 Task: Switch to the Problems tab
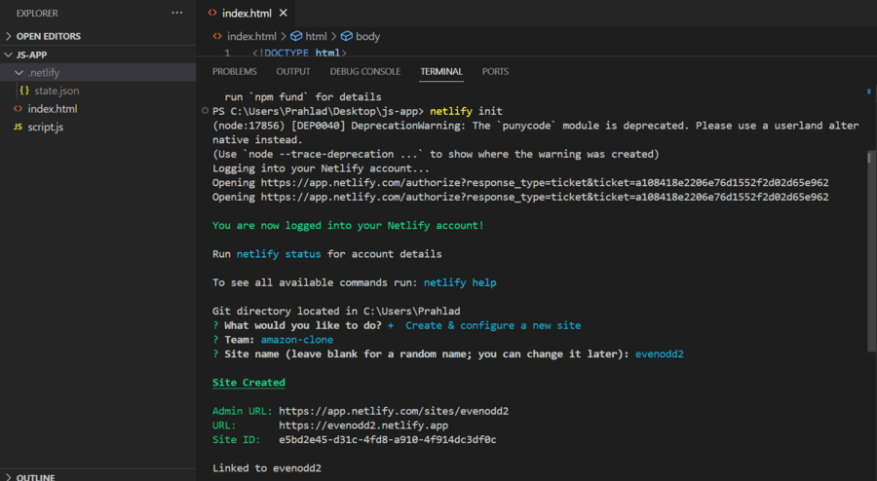[234, 71]
